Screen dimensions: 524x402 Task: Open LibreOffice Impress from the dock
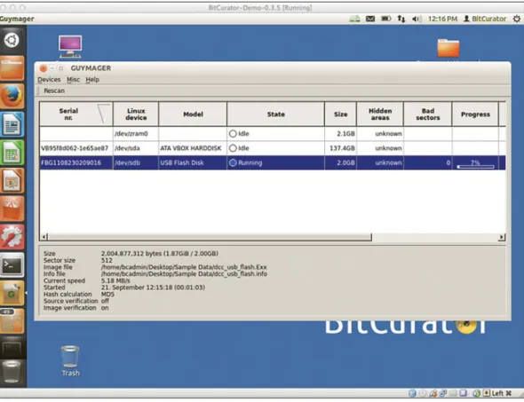point(12,181)
